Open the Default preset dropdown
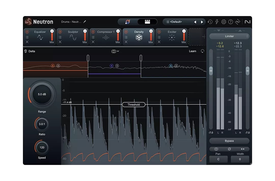Viewport: 275px width, 181px height. 178,22
